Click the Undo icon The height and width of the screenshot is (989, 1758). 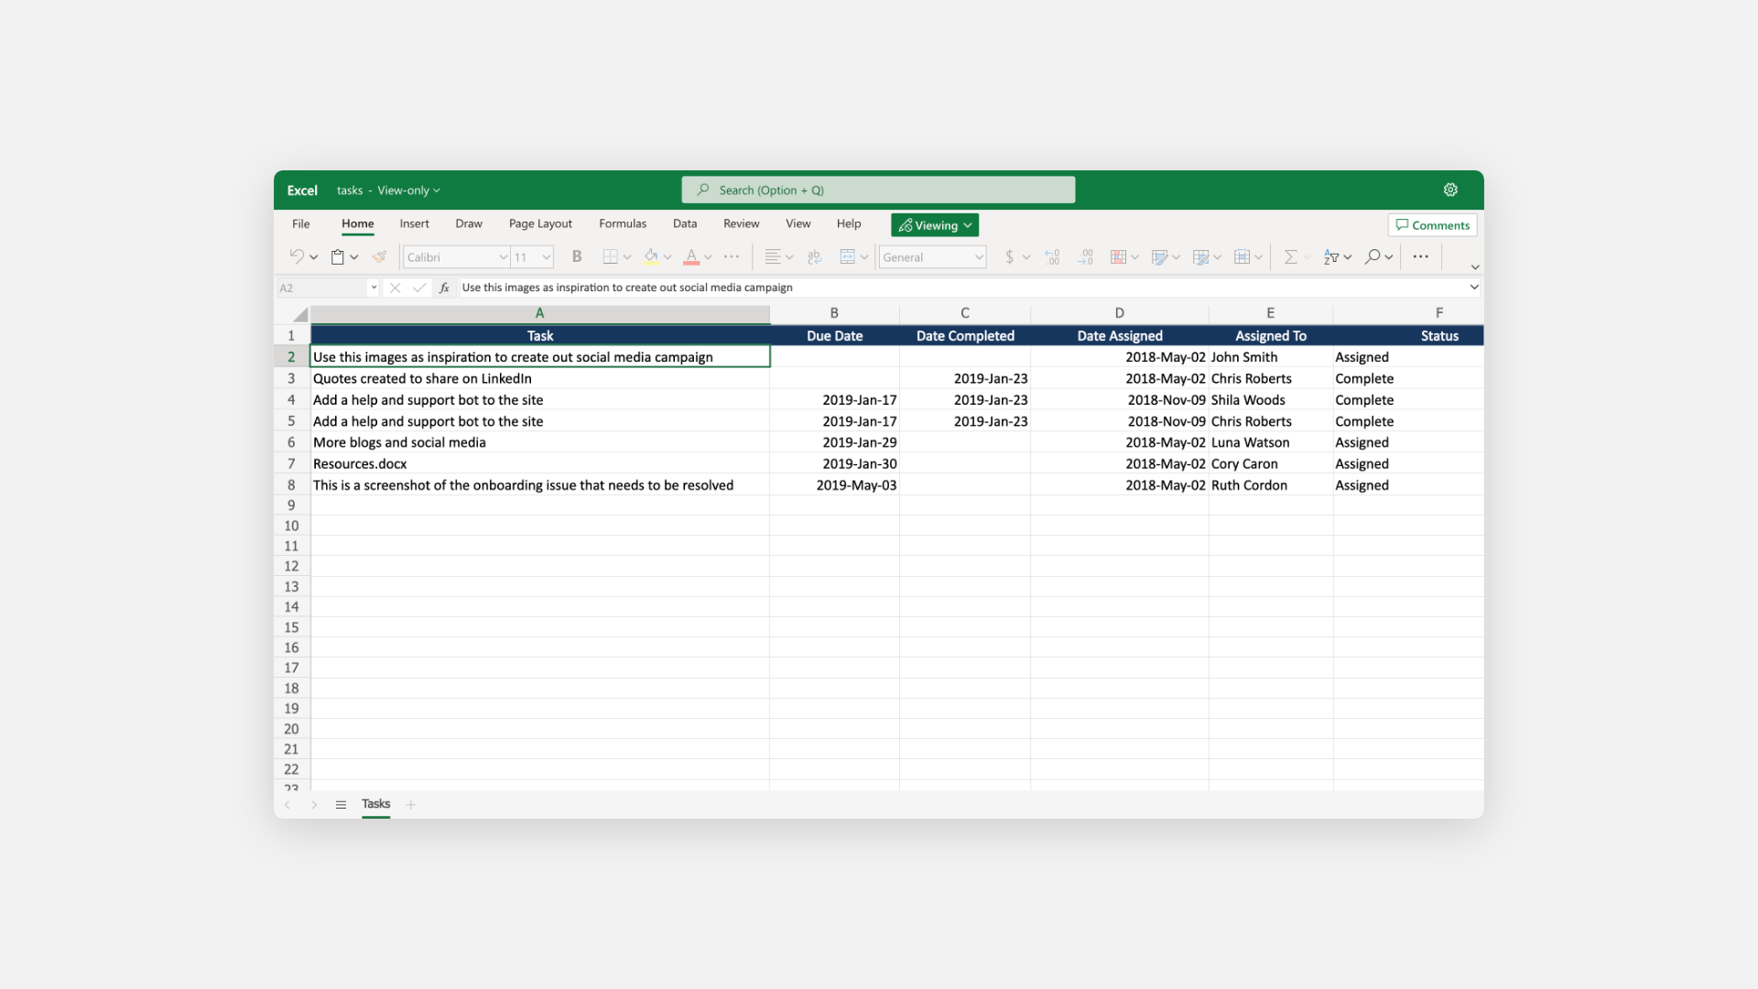[297, 256]
